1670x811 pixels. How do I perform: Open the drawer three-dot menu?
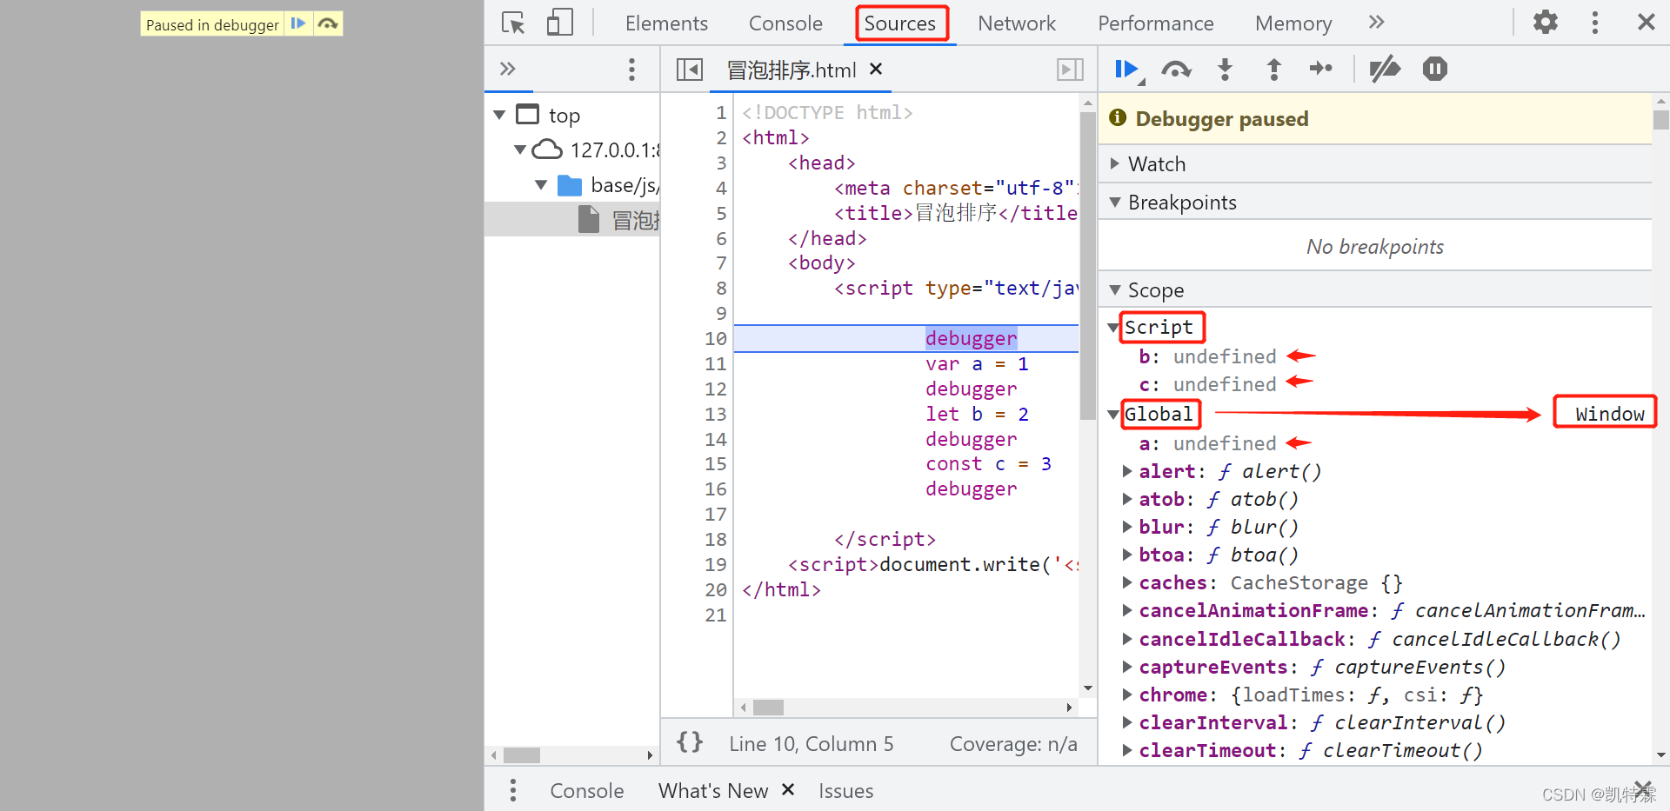[513, 790]
